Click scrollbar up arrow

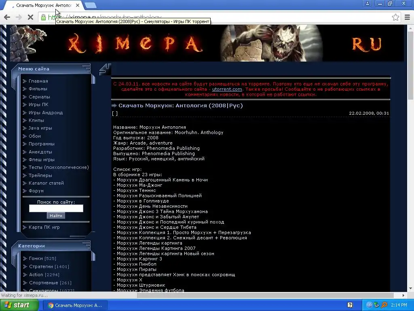(411, 28)
